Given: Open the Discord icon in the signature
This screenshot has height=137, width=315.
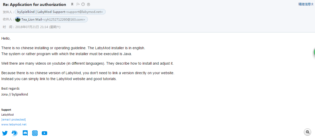Looking at the screenshot, I should point(25,133).
